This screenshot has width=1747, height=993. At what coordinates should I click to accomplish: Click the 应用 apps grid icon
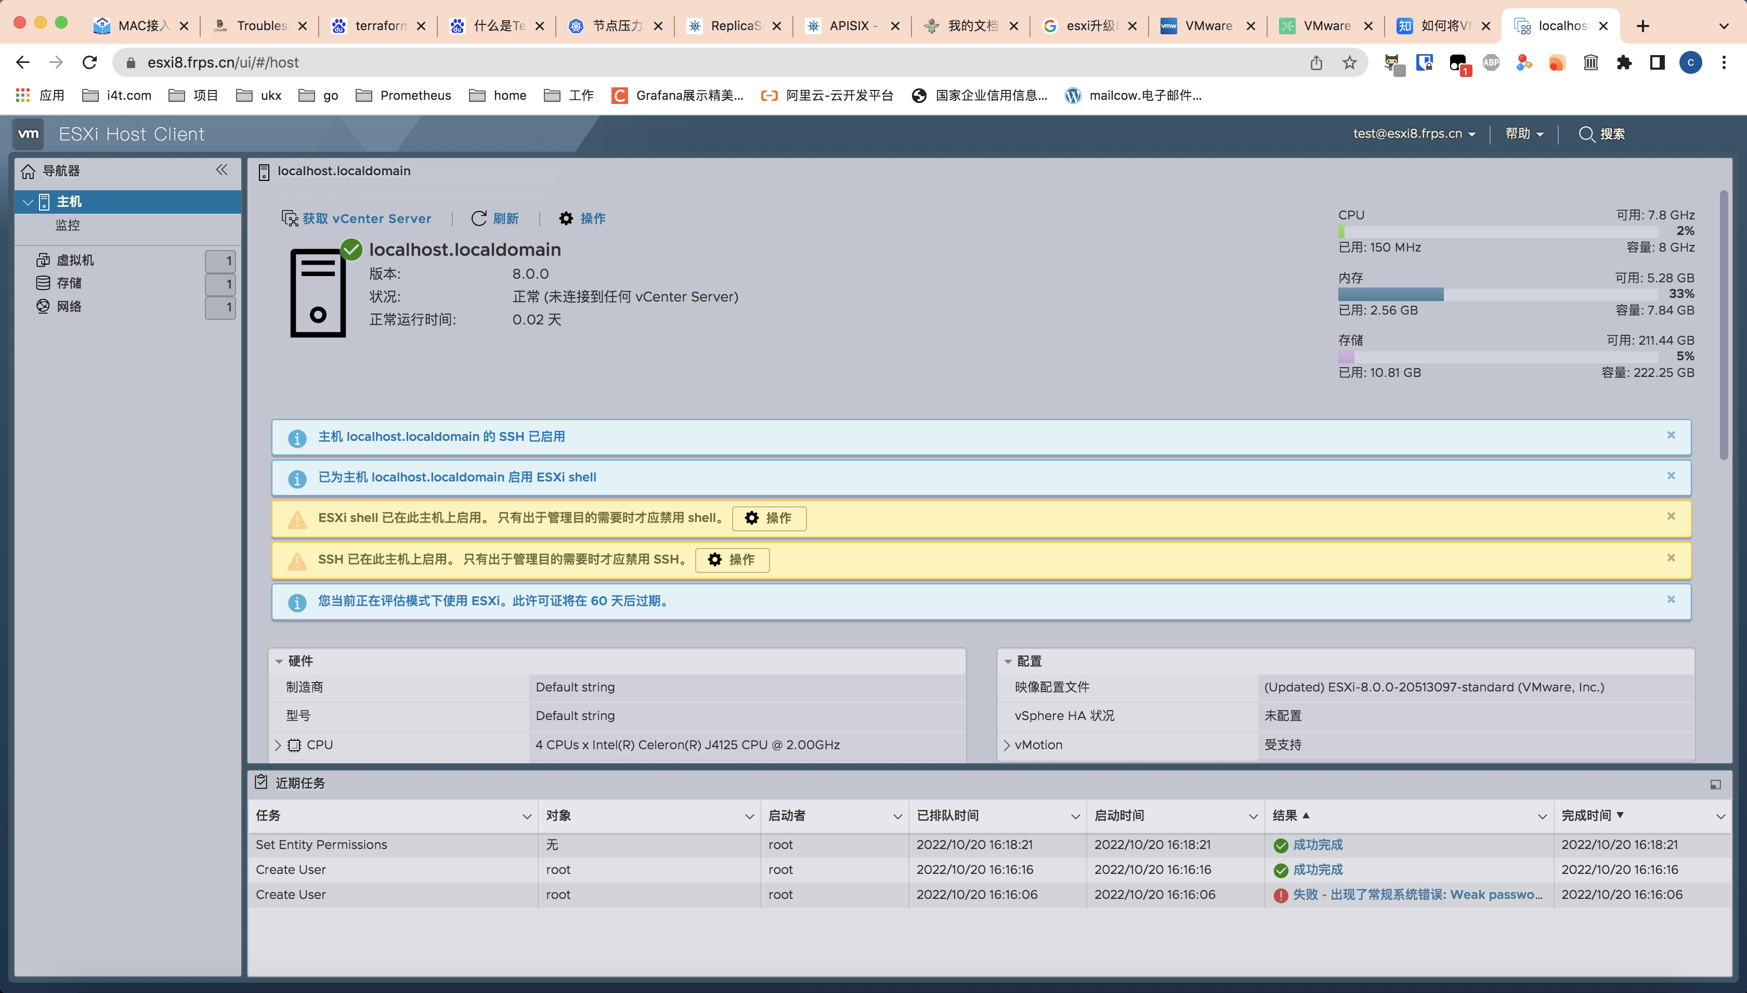point(23,96)
